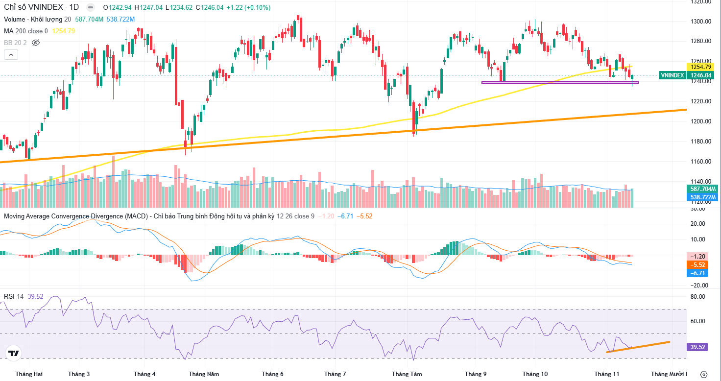Click the 1300.00 price scale label
This screenshot has width=721, height=381.
[700, 21]
